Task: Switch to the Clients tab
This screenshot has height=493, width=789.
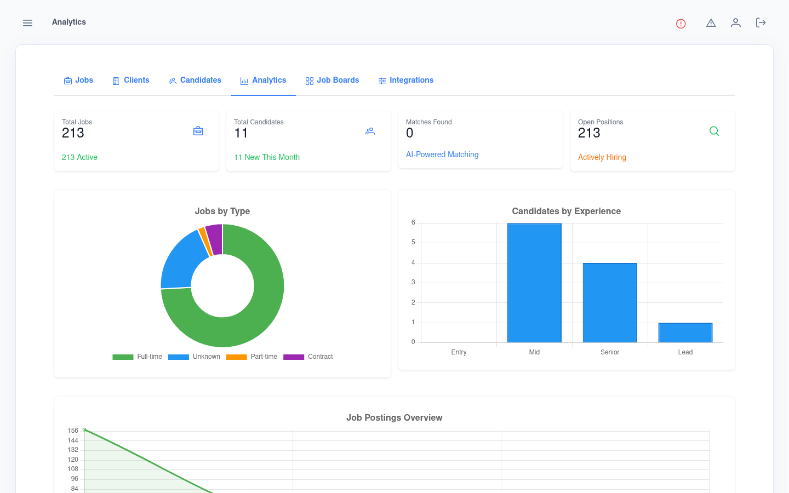Action: 131,80
